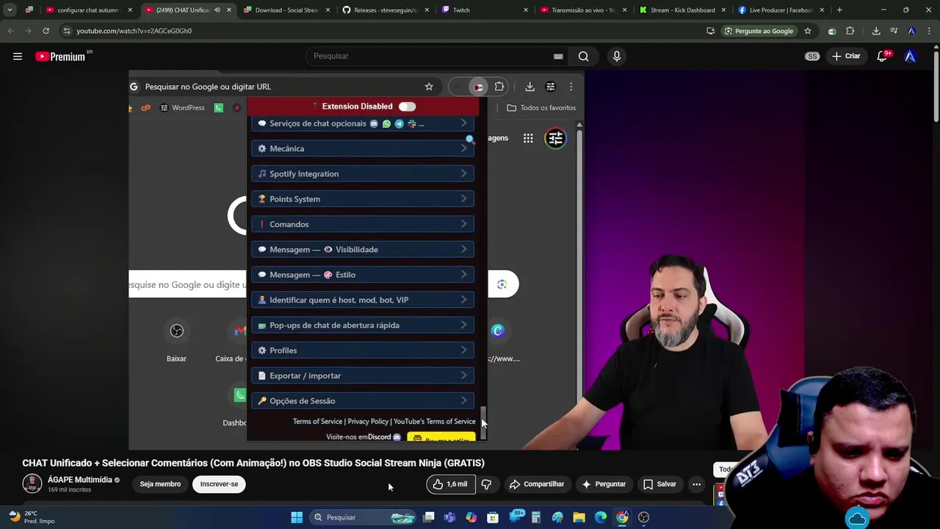Click the YouTube Premium logo

pos(60,57)
